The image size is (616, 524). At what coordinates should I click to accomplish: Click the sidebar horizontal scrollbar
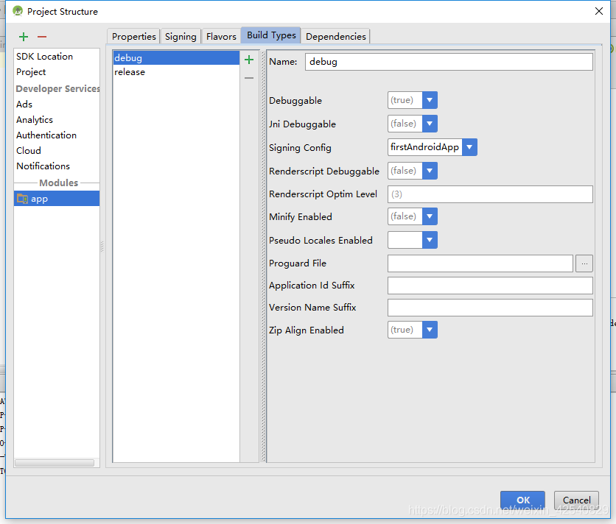(55, 463)
